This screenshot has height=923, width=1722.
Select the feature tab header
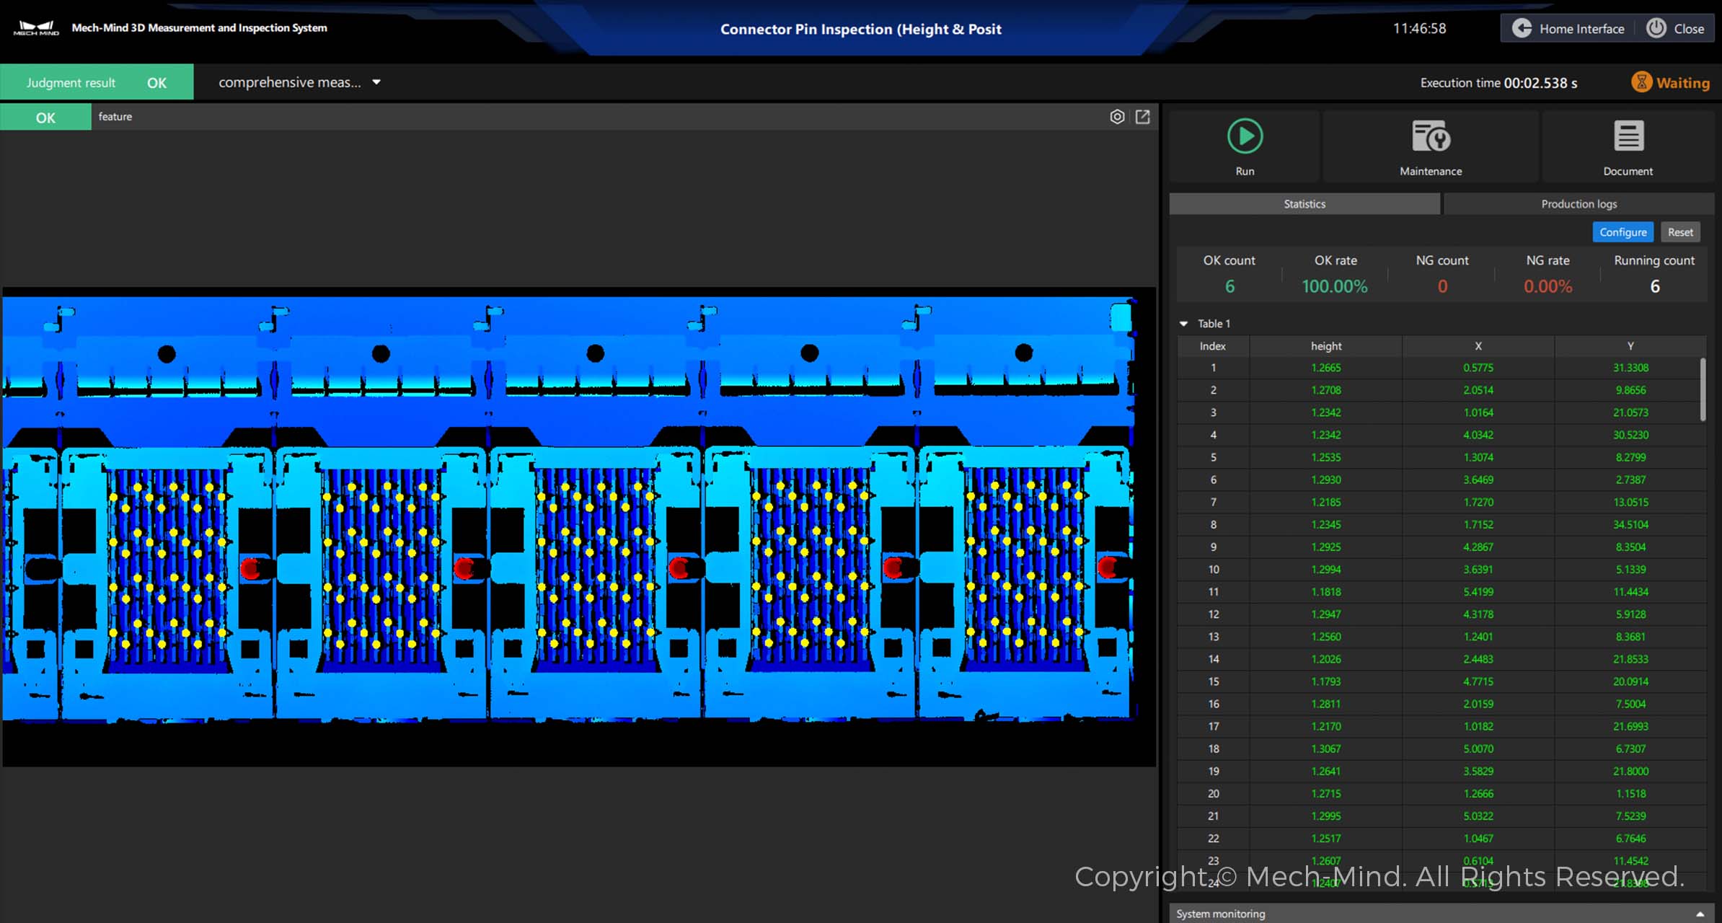[115, 117]
